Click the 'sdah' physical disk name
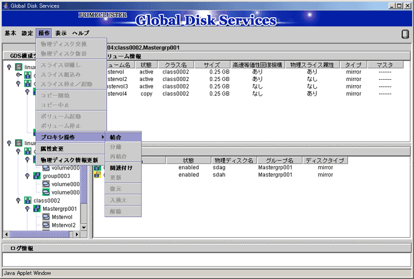The height and width of the screenshot is (279, 414). pos(219,175)
